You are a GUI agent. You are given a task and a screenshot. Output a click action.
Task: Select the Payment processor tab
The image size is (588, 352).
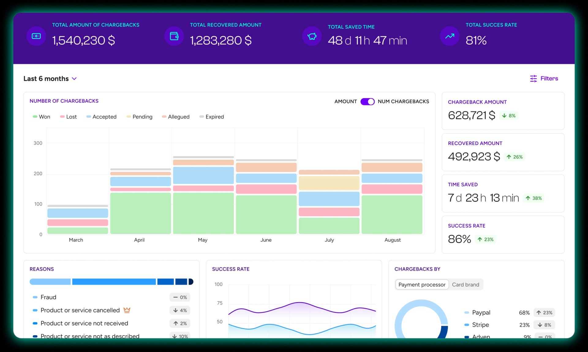coord(422,284)
